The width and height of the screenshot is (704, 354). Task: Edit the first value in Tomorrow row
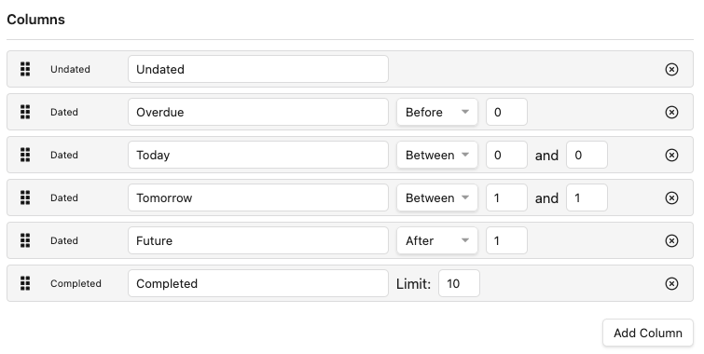click(x=506, y=197)
